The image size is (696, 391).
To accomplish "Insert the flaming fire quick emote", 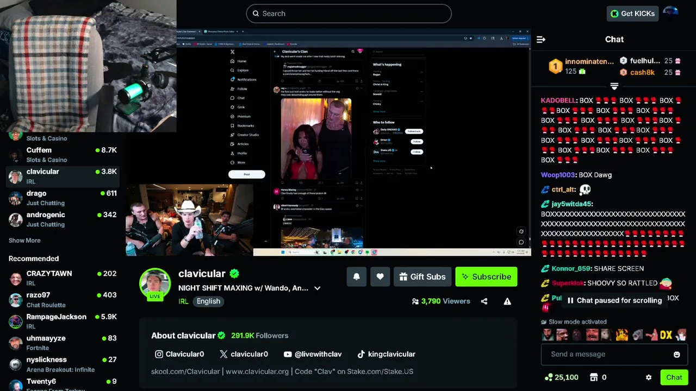I will pos(622,335).
